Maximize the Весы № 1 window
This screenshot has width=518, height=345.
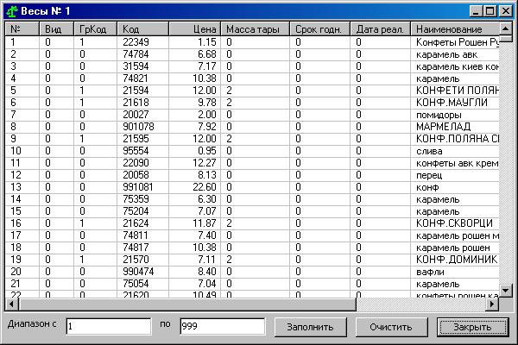click(490, 11)
